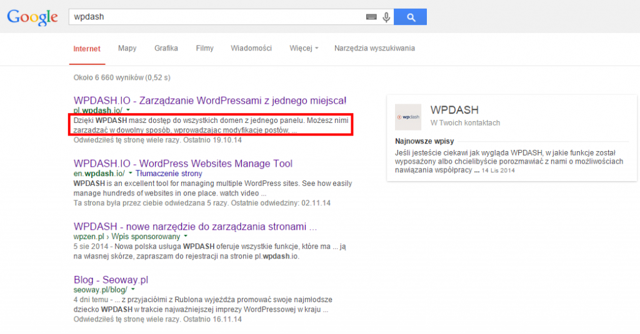
Task: Expand the arrow next to en.wpdash.io URL
Action: [130, 173]
